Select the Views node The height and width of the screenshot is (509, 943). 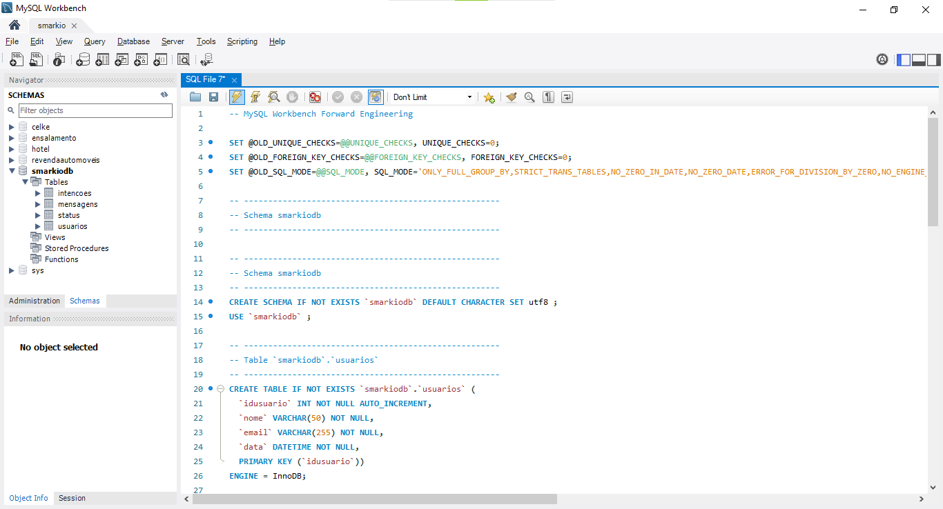point(55,237)
